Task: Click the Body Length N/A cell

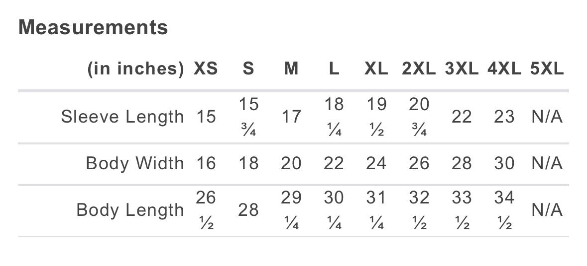Action: point(547,210)
